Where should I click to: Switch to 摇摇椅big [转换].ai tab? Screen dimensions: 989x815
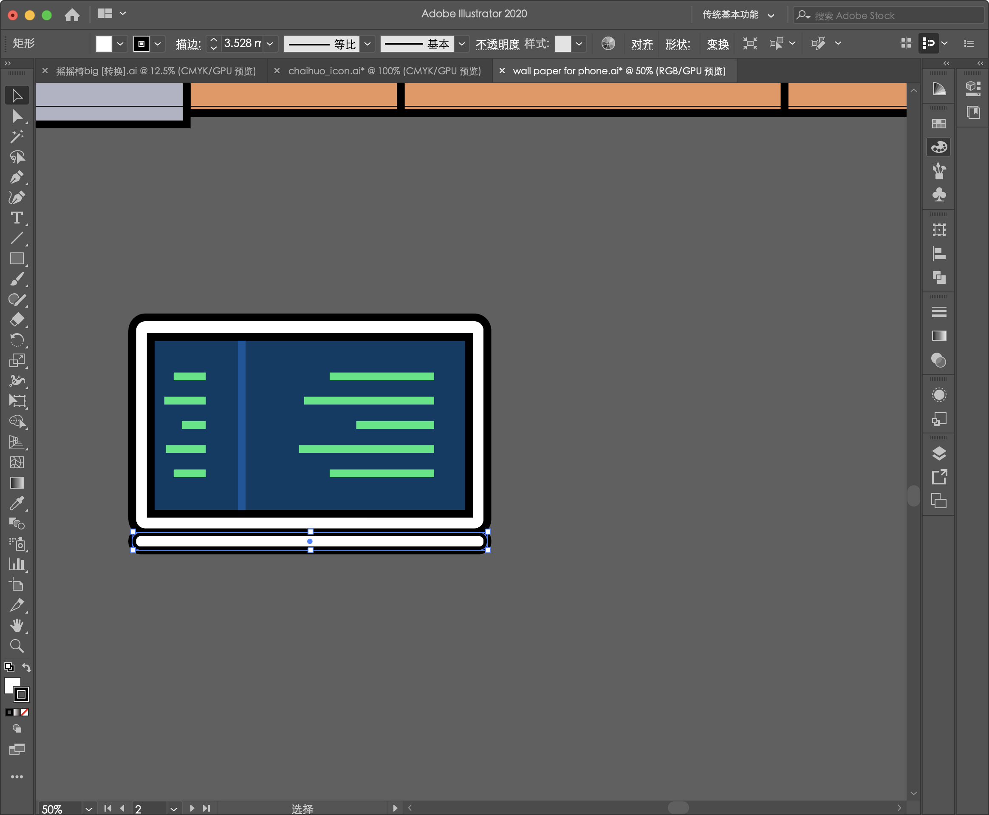coord(156,71)
